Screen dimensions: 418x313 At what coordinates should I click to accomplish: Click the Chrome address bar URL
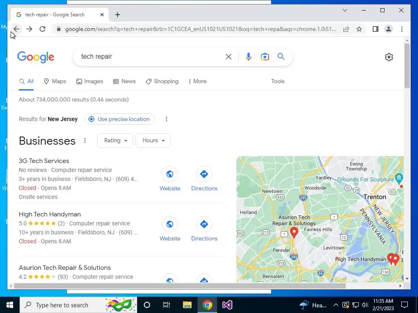[x=200, y=29]
